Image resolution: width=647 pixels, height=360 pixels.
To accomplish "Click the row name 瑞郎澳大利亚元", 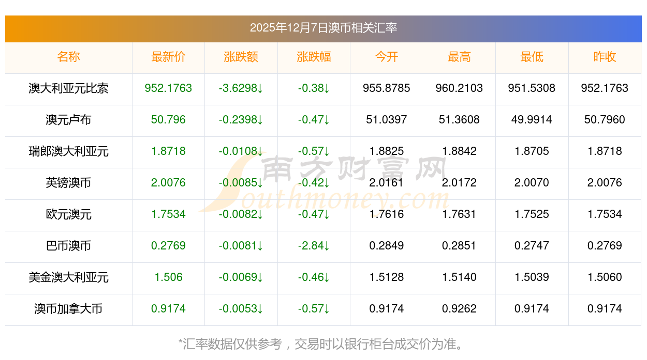I will pyautogui.click(x=69, y=151).
